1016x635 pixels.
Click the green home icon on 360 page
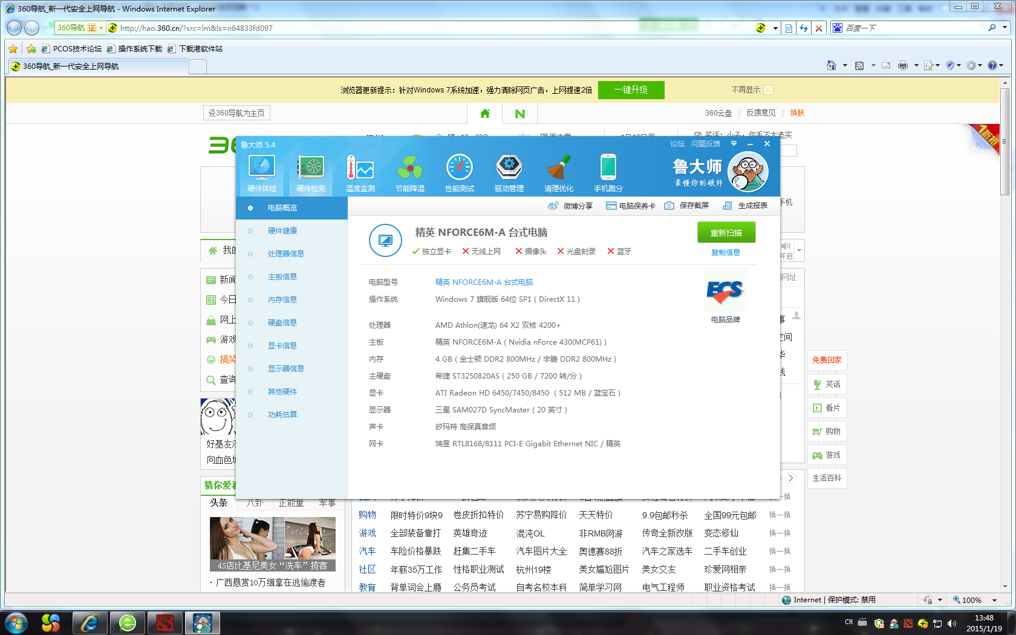tap(485, 113)
